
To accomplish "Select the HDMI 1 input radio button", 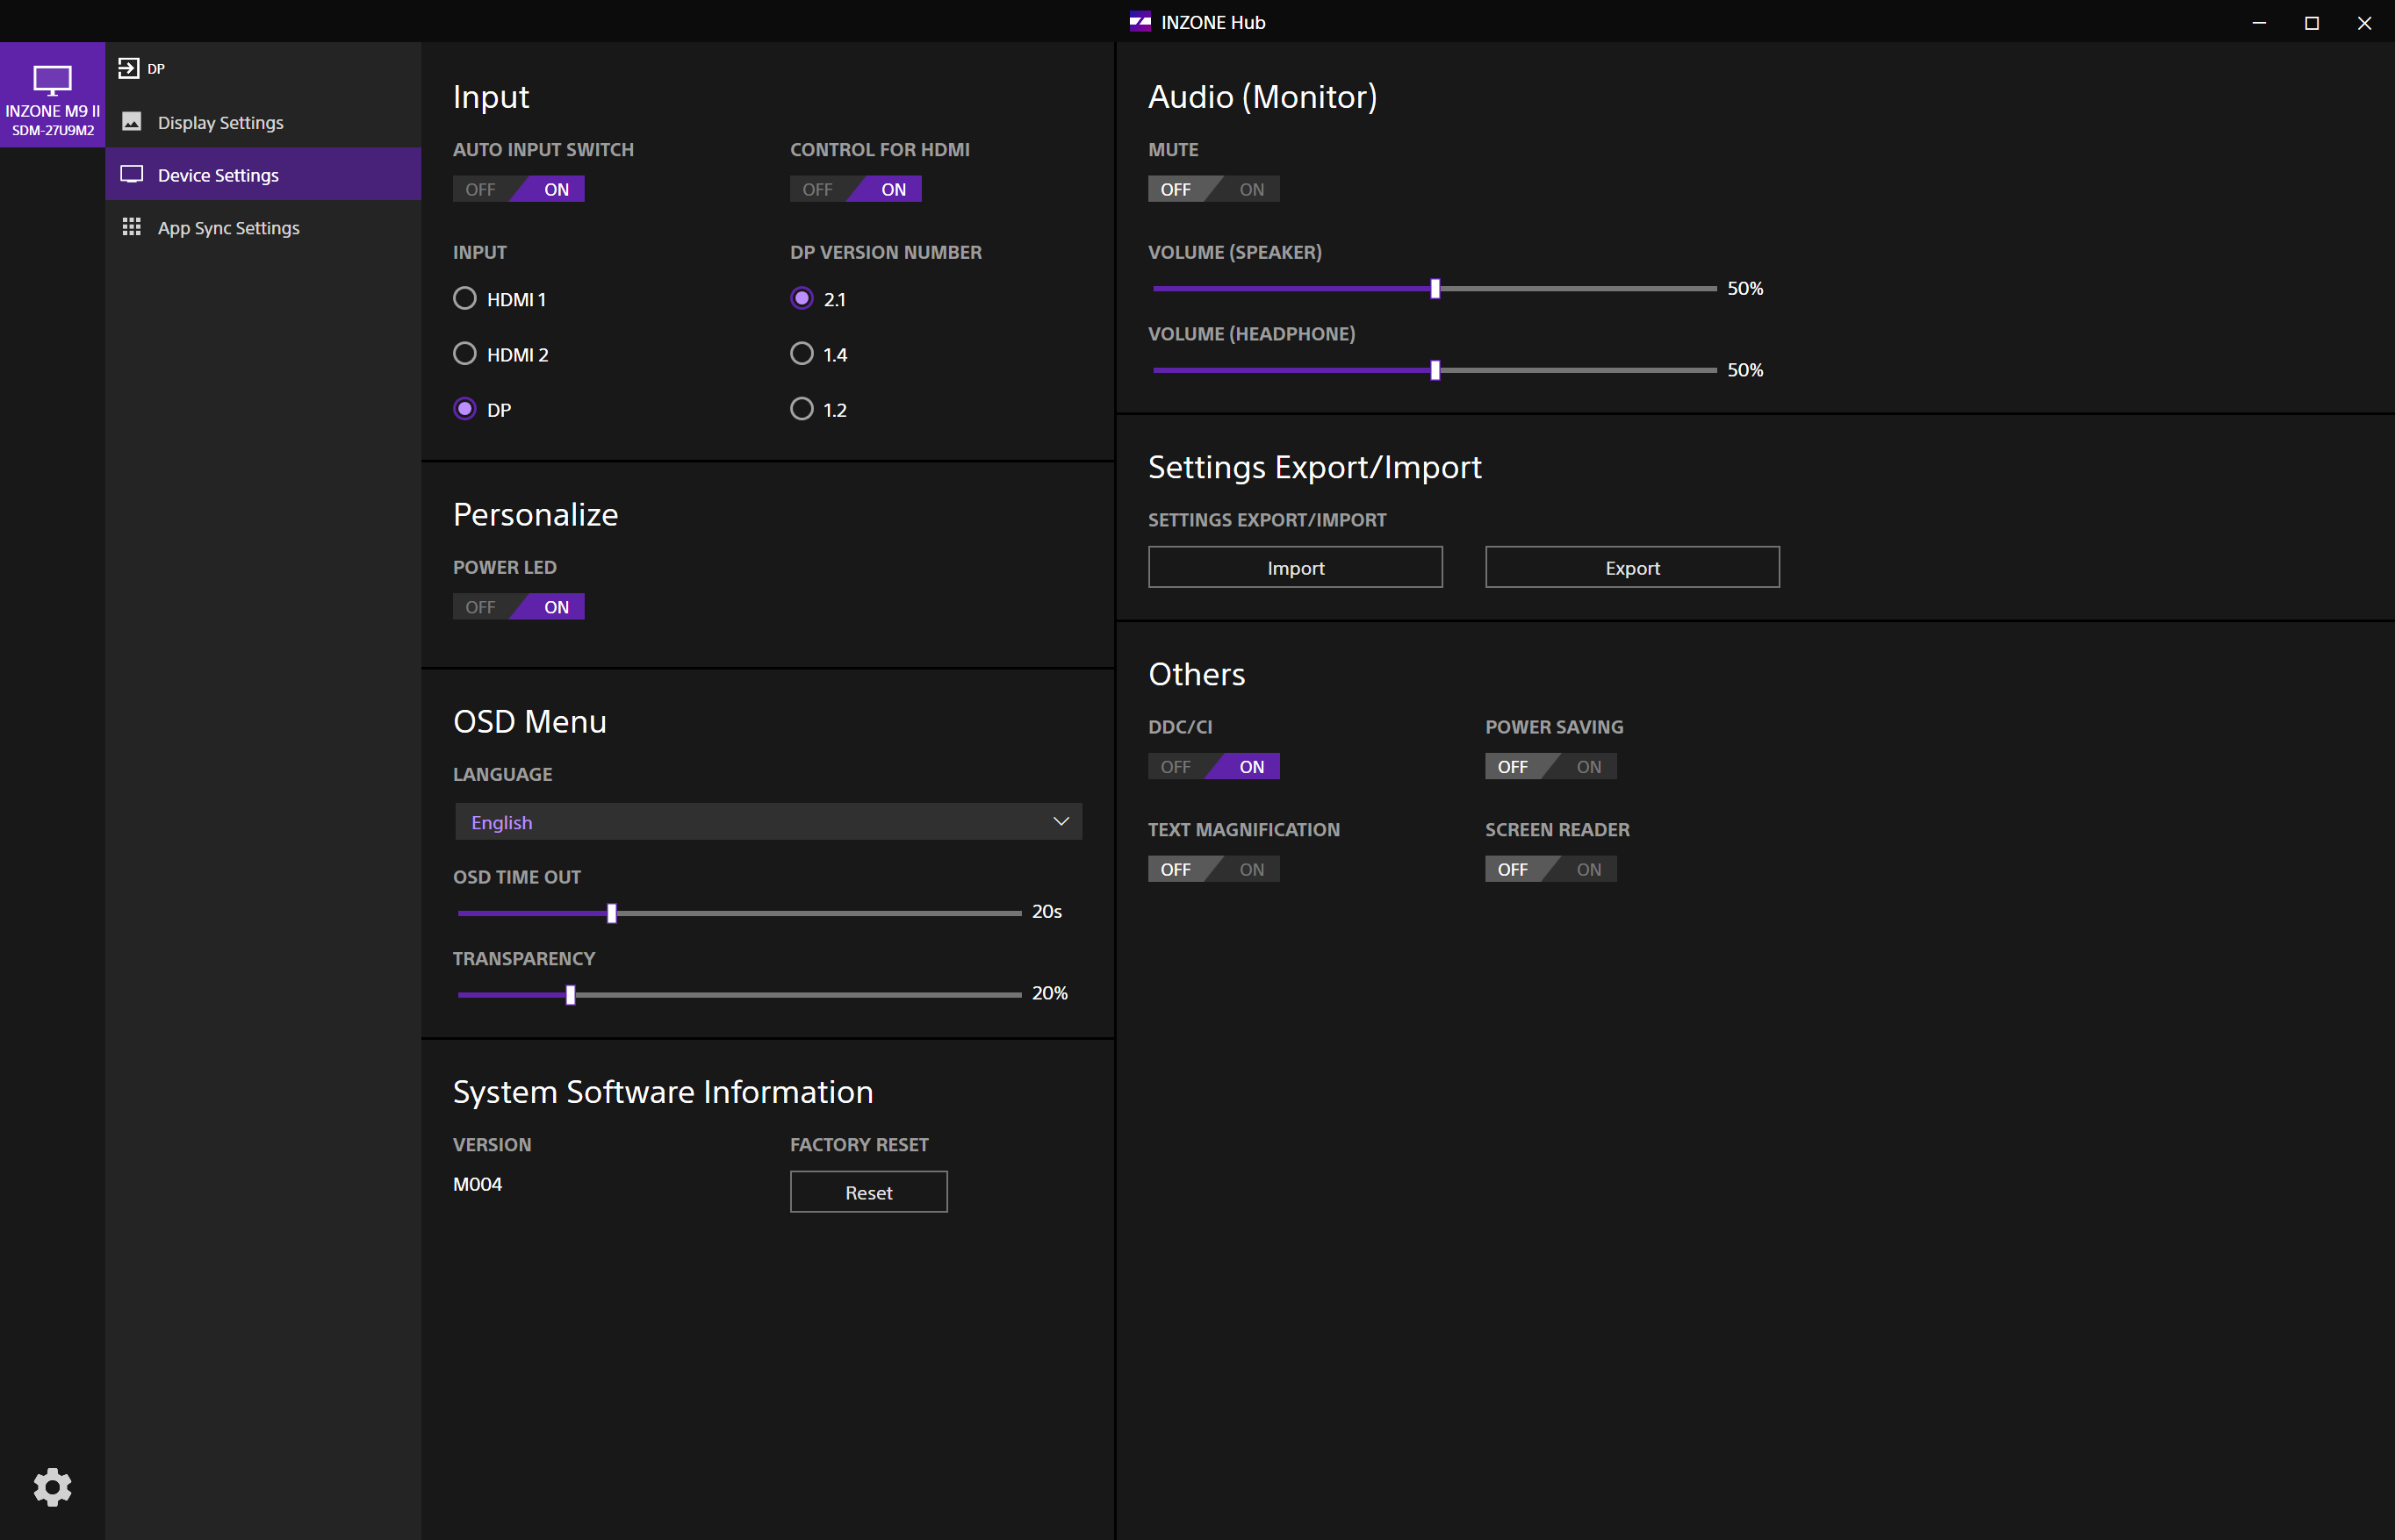I will coord(464,298).
